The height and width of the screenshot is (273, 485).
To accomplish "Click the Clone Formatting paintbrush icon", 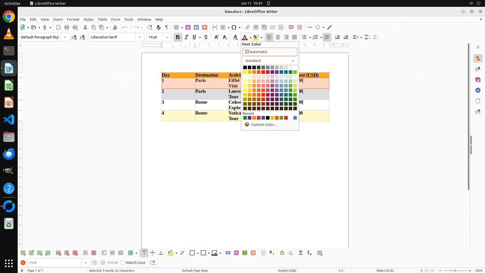I will pos(115,27).
